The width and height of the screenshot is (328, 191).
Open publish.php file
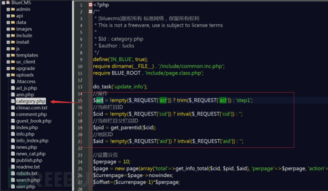[29, 160]
